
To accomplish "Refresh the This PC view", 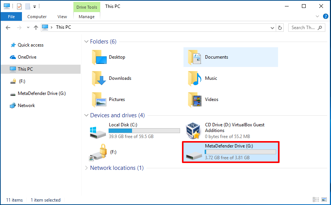I will 280,28.
